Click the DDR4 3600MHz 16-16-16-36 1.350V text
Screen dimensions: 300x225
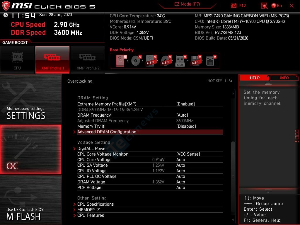point(110,110)
